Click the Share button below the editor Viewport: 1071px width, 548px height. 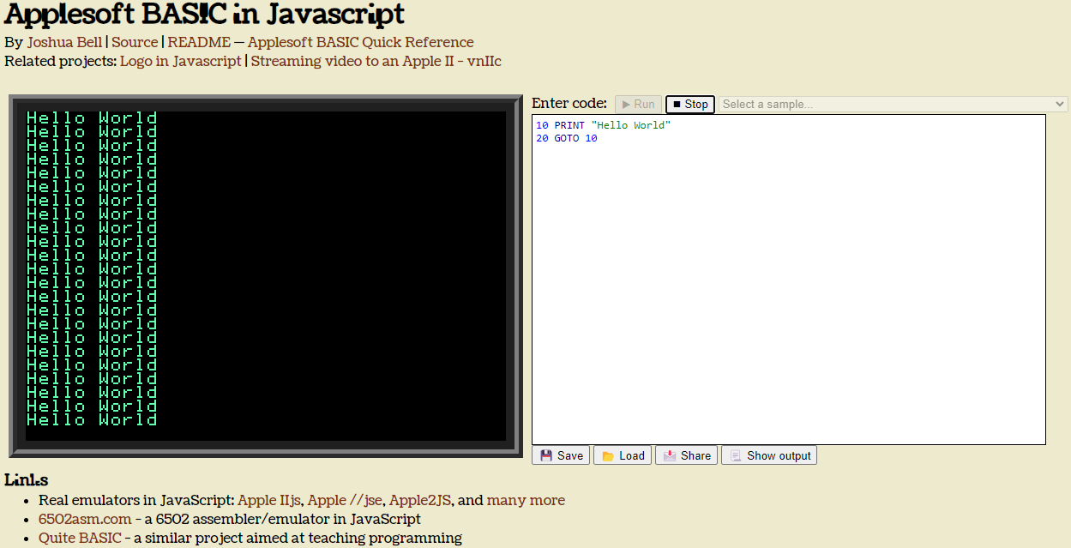click(687, 455)
